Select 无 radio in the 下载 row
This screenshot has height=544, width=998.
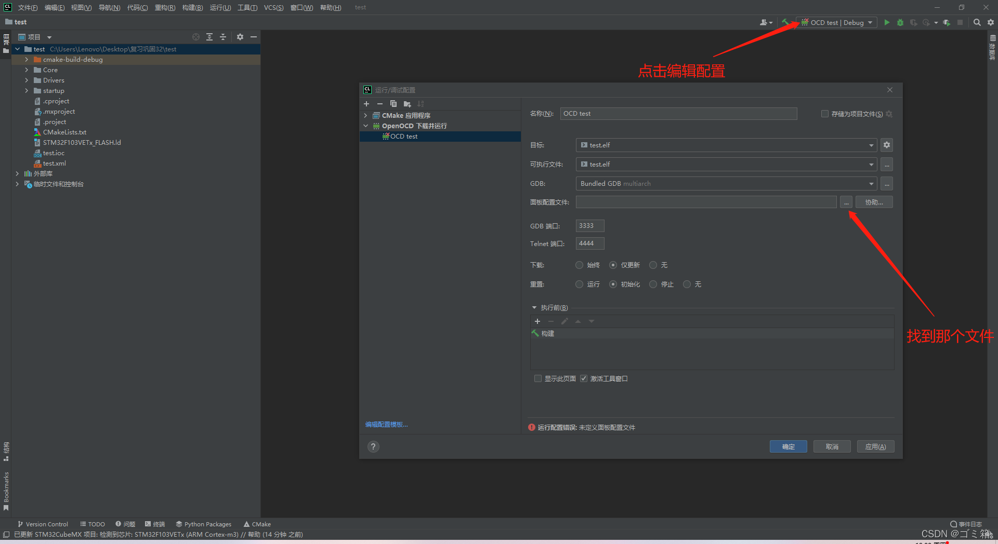tap(653, 265)
